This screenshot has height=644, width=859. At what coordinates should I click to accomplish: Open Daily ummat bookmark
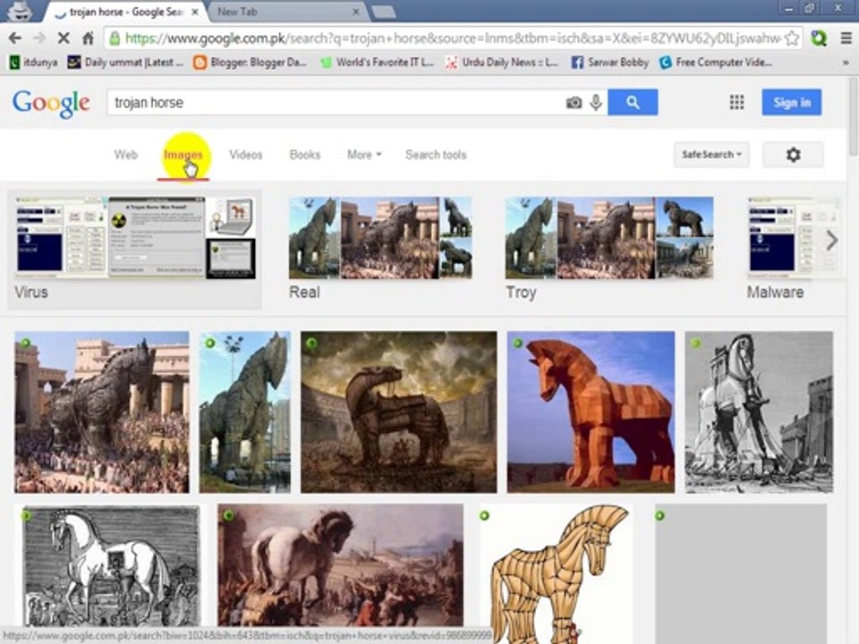click(125, 63)
